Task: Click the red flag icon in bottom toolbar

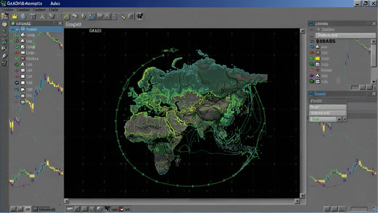Action: (121, 209)
